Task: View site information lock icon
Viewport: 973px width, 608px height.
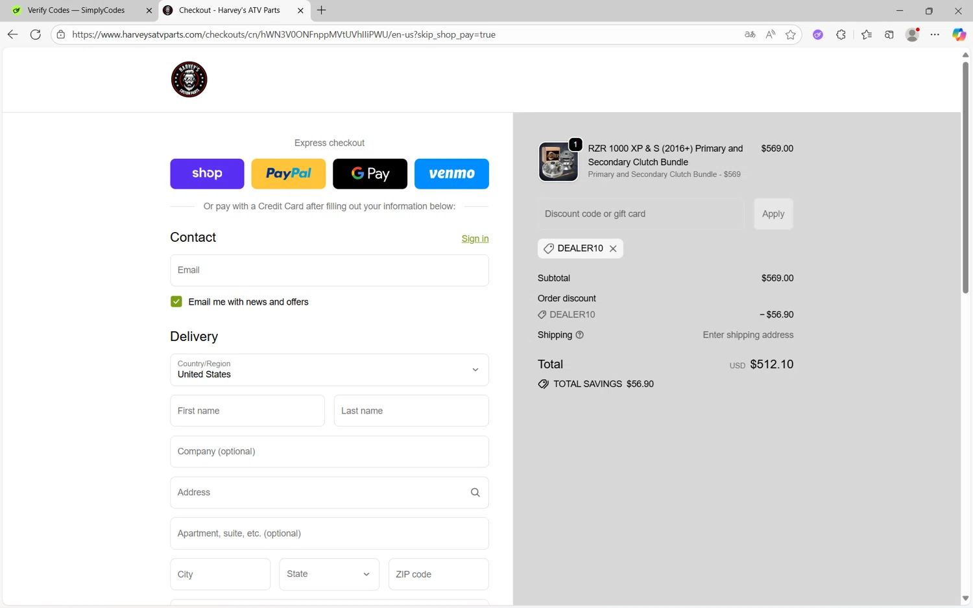Action: coord(61,34)
